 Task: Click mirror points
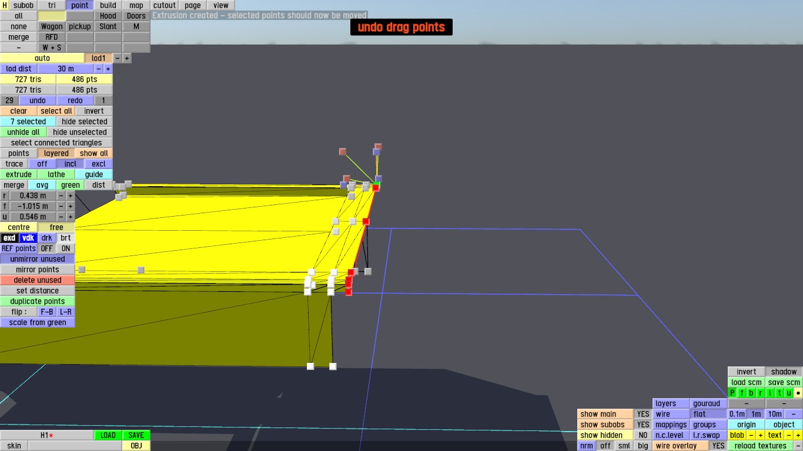pyautogui.click(x=38, y=270)
